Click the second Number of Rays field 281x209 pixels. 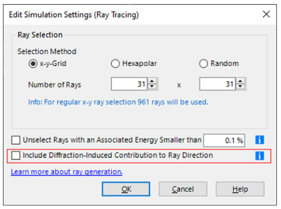[218, 84]
